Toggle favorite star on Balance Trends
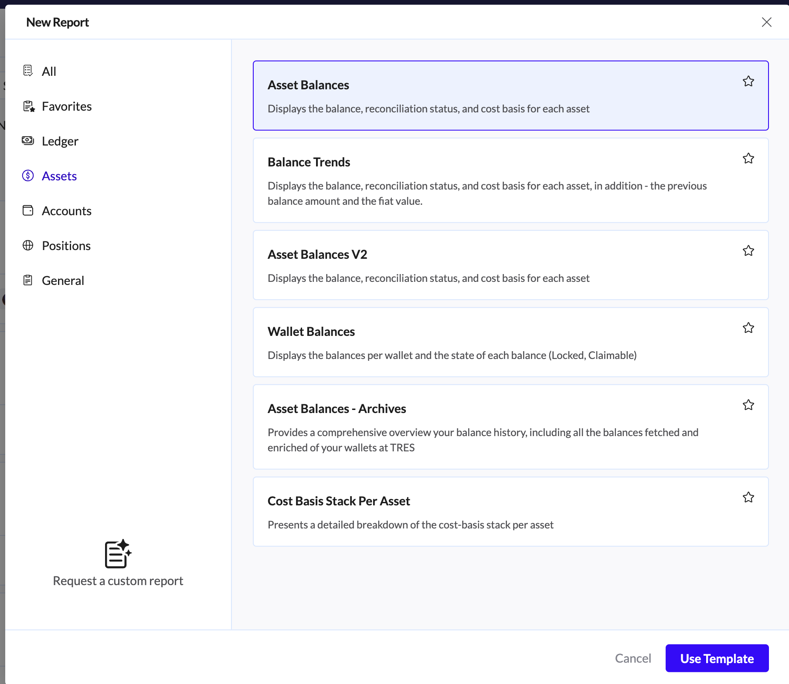The image size is (789, 684). 748,159
